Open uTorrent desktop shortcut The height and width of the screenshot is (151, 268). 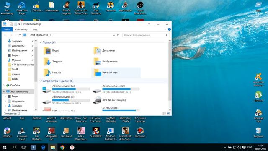[258, 96]
